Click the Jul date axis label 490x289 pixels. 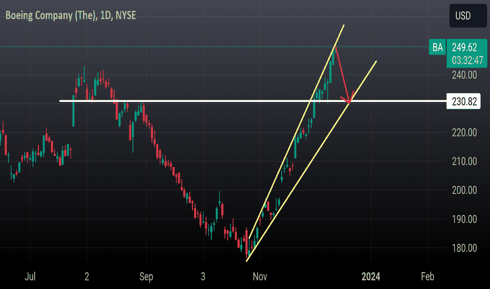[x=30, y=276]
